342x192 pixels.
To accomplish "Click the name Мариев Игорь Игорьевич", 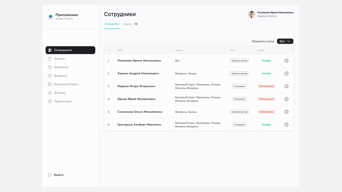I will tap(136, 86).
